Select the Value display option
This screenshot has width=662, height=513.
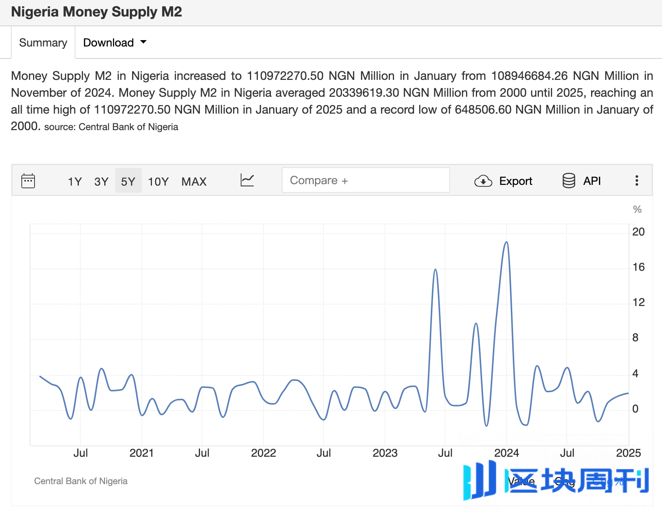pos(521,481)
